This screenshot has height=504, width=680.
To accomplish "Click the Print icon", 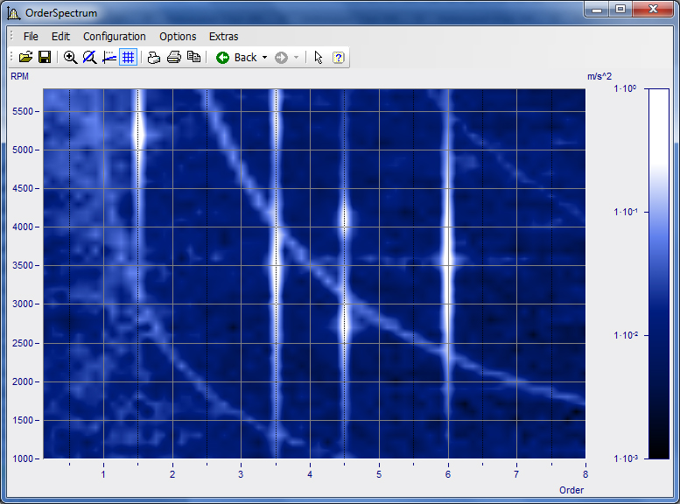I will pyautogui.click(x=173, y=57).
